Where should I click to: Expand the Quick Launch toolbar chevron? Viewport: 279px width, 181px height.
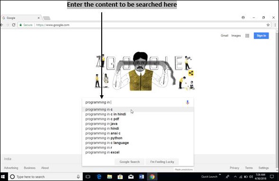pyautogui.click(x=220, y=174)
